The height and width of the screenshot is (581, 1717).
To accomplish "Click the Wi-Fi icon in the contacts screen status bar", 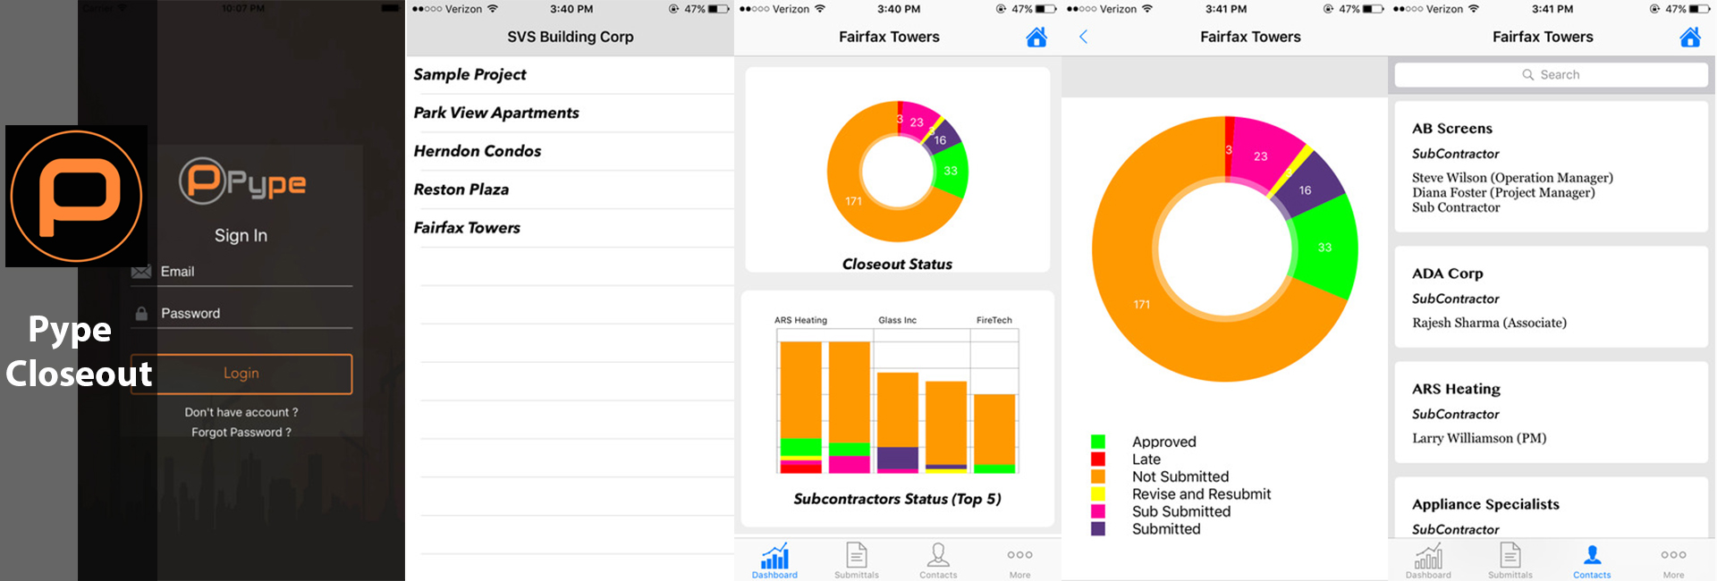I will click(1474, 9).
